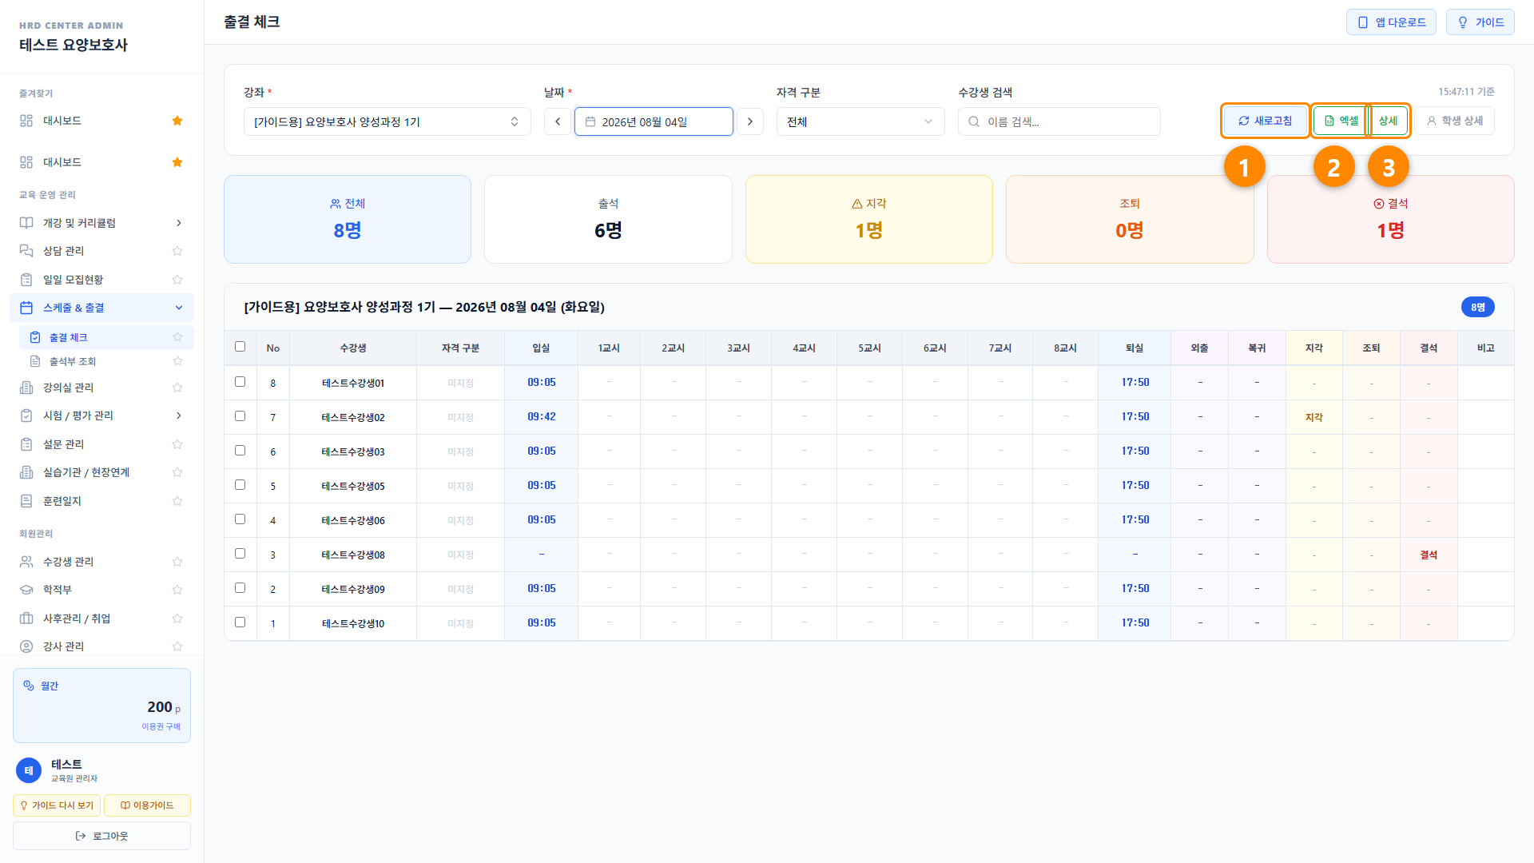Filter by the 조퇴 0명 summary card
Screen dimensions: 1534x863
[1130, 219]
